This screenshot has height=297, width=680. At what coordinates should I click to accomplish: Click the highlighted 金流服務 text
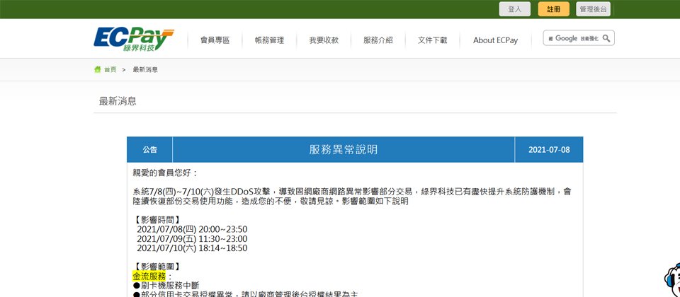[149, 276]
